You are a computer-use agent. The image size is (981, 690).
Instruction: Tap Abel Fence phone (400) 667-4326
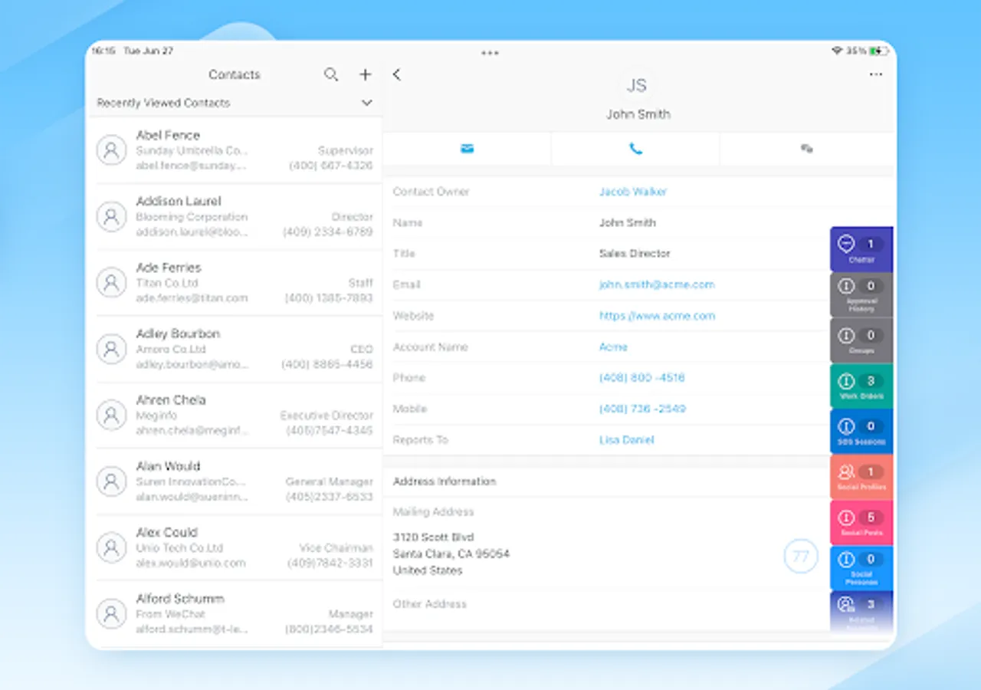pyautogui.click(x=330, y=166)
